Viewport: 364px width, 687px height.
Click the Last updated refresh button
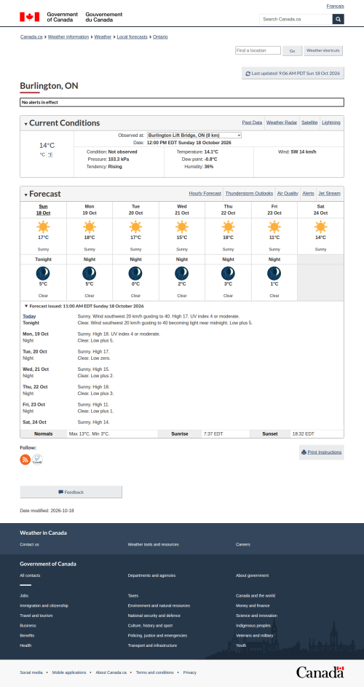[293, 74]
